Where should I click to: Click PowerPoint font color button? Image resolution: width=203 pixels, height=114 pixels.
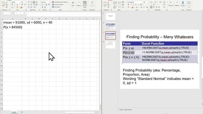tap(133, 7)
